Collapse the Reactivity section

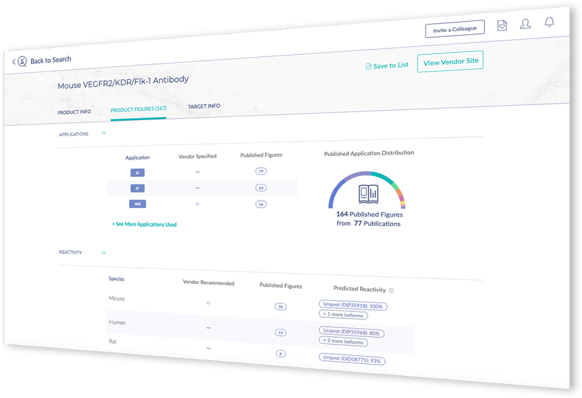104,253
